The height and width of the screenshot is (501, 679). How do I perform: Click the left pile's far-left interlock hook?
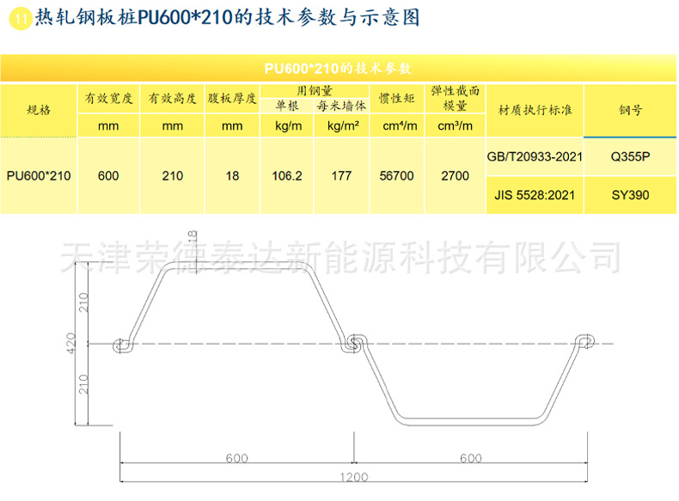pyautogui.click(x=123, y=345)
